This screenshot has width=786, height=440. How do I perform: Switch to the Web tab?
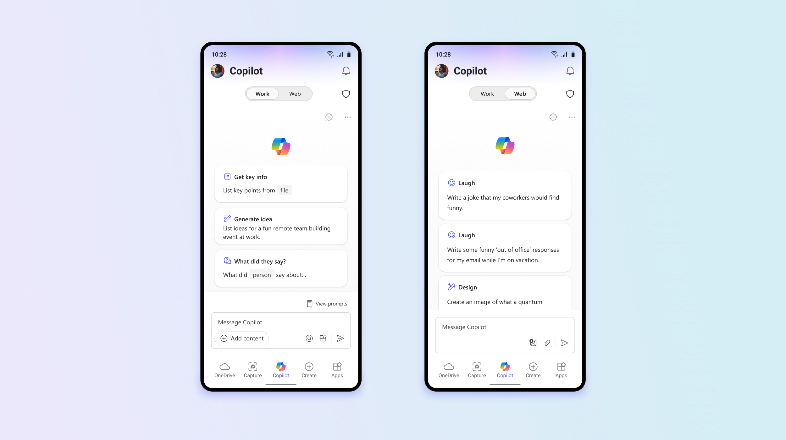point(295,93)
